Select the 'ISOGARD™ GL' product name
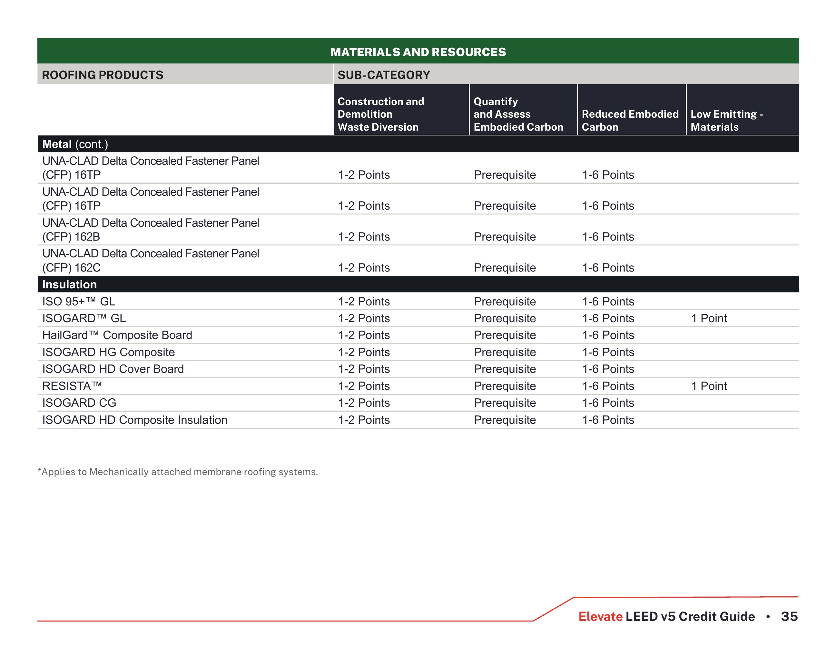The image size is (837, 647). click(84, 318)
